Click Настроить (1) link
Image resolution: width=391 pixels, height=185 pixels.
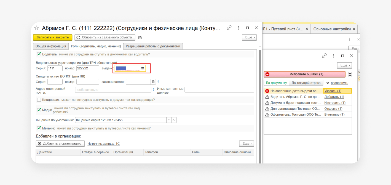coord(334,103)
